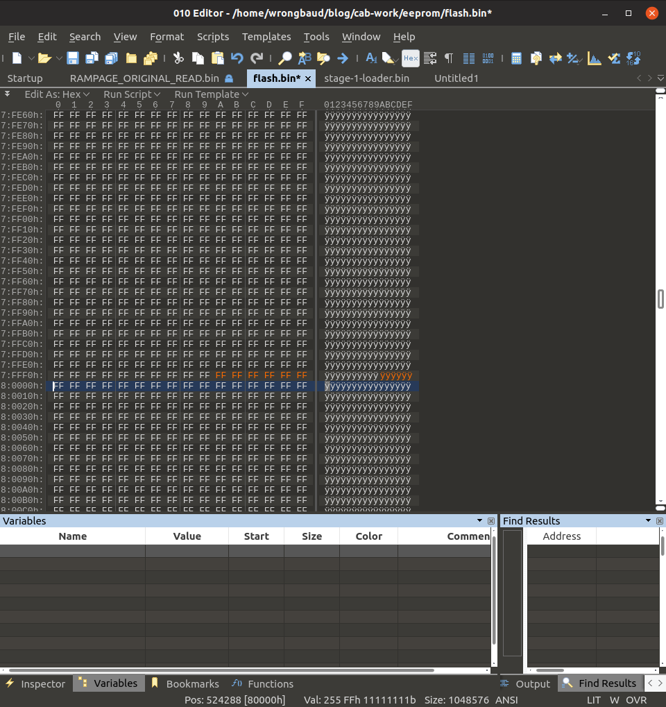Open the Bookmarks panel tab
Screen dimensions: 666x707
185,683
